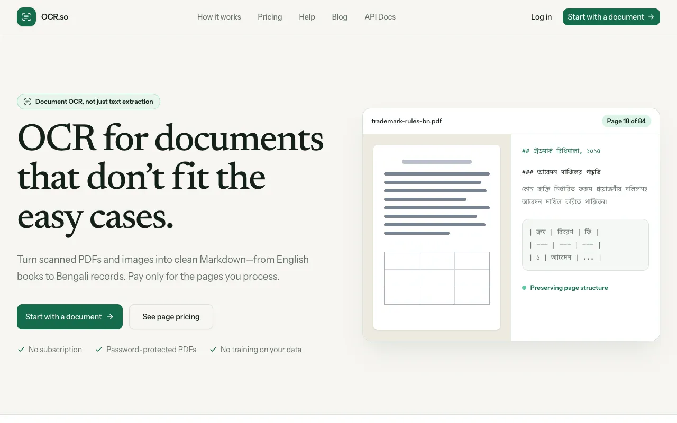The height and width of the screenshot is (423, 677).
Task: Click the hero Start with a document button
Action: coord(70,317)
